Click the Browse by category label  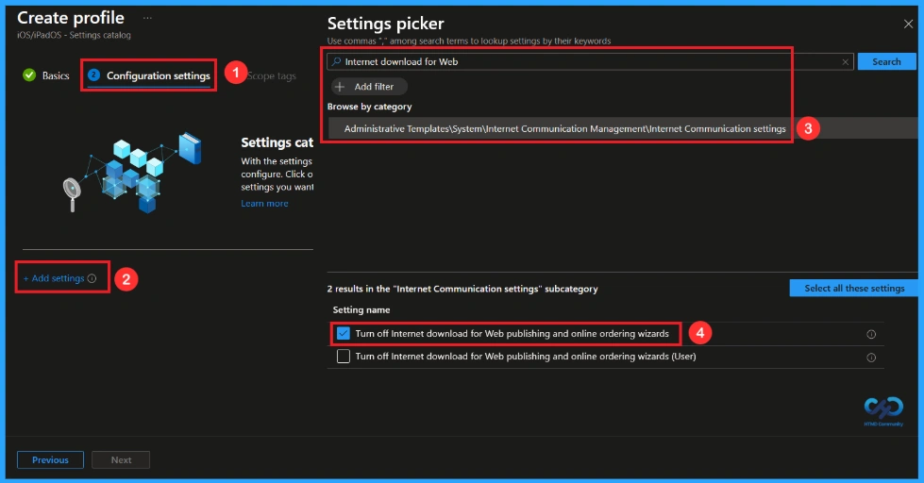point(369,107)
